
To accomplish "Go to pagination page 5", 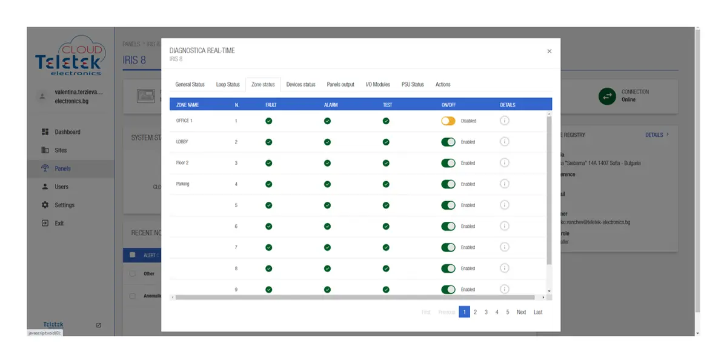I will [508, 312].
